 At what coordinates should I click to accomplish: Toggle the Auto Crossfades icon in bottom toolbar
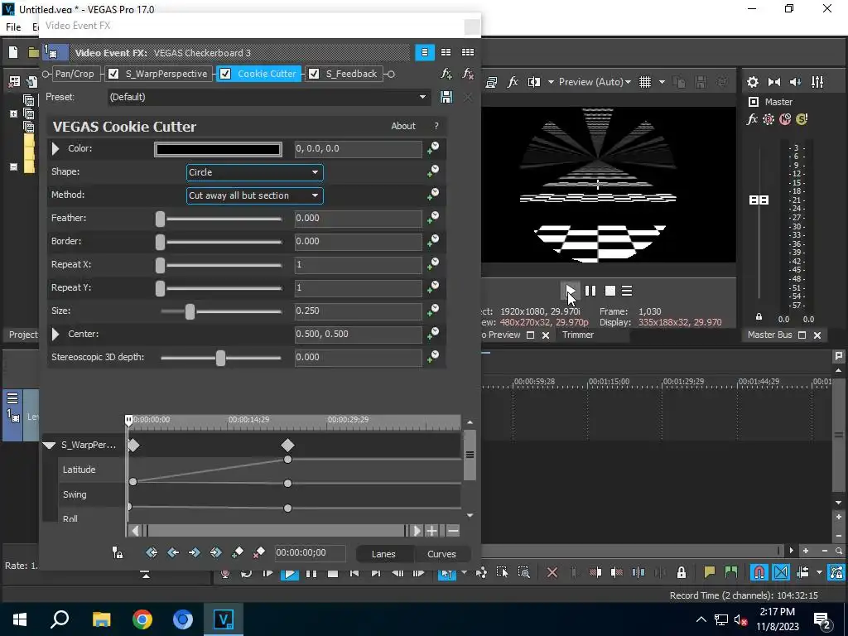point(781,572)
